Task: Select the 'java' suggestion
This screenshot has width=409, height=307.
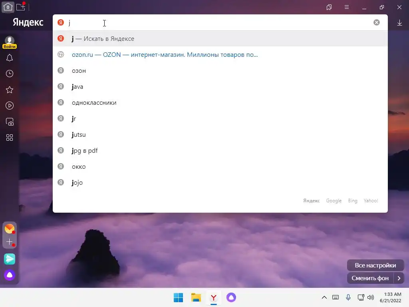Action: (x=220, y=87)
